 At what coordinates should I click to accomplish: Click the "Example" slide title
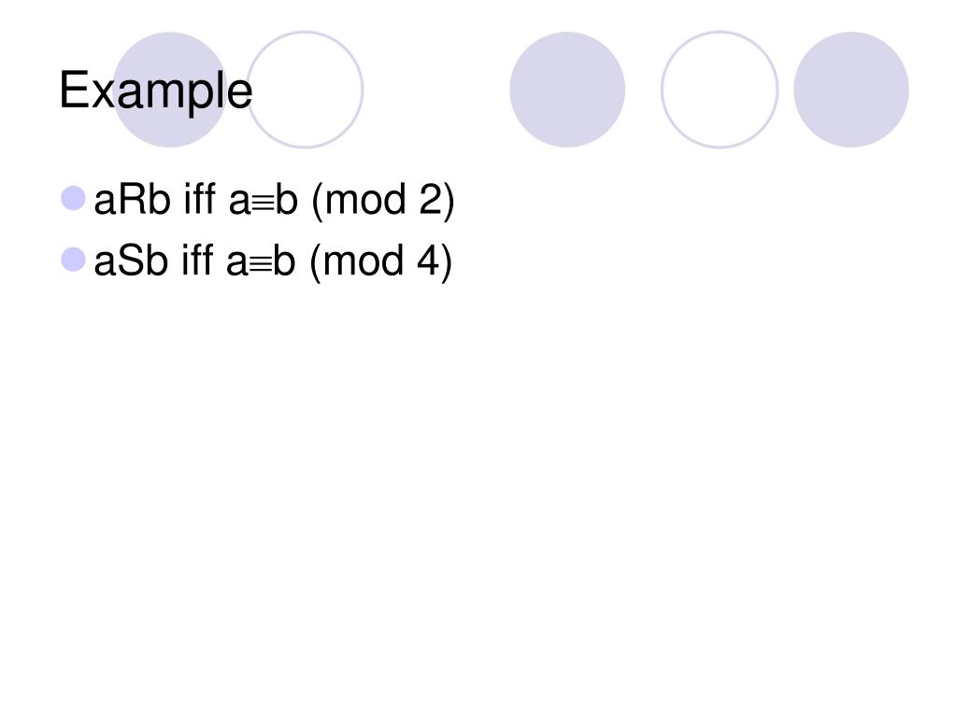coord(156,91)
